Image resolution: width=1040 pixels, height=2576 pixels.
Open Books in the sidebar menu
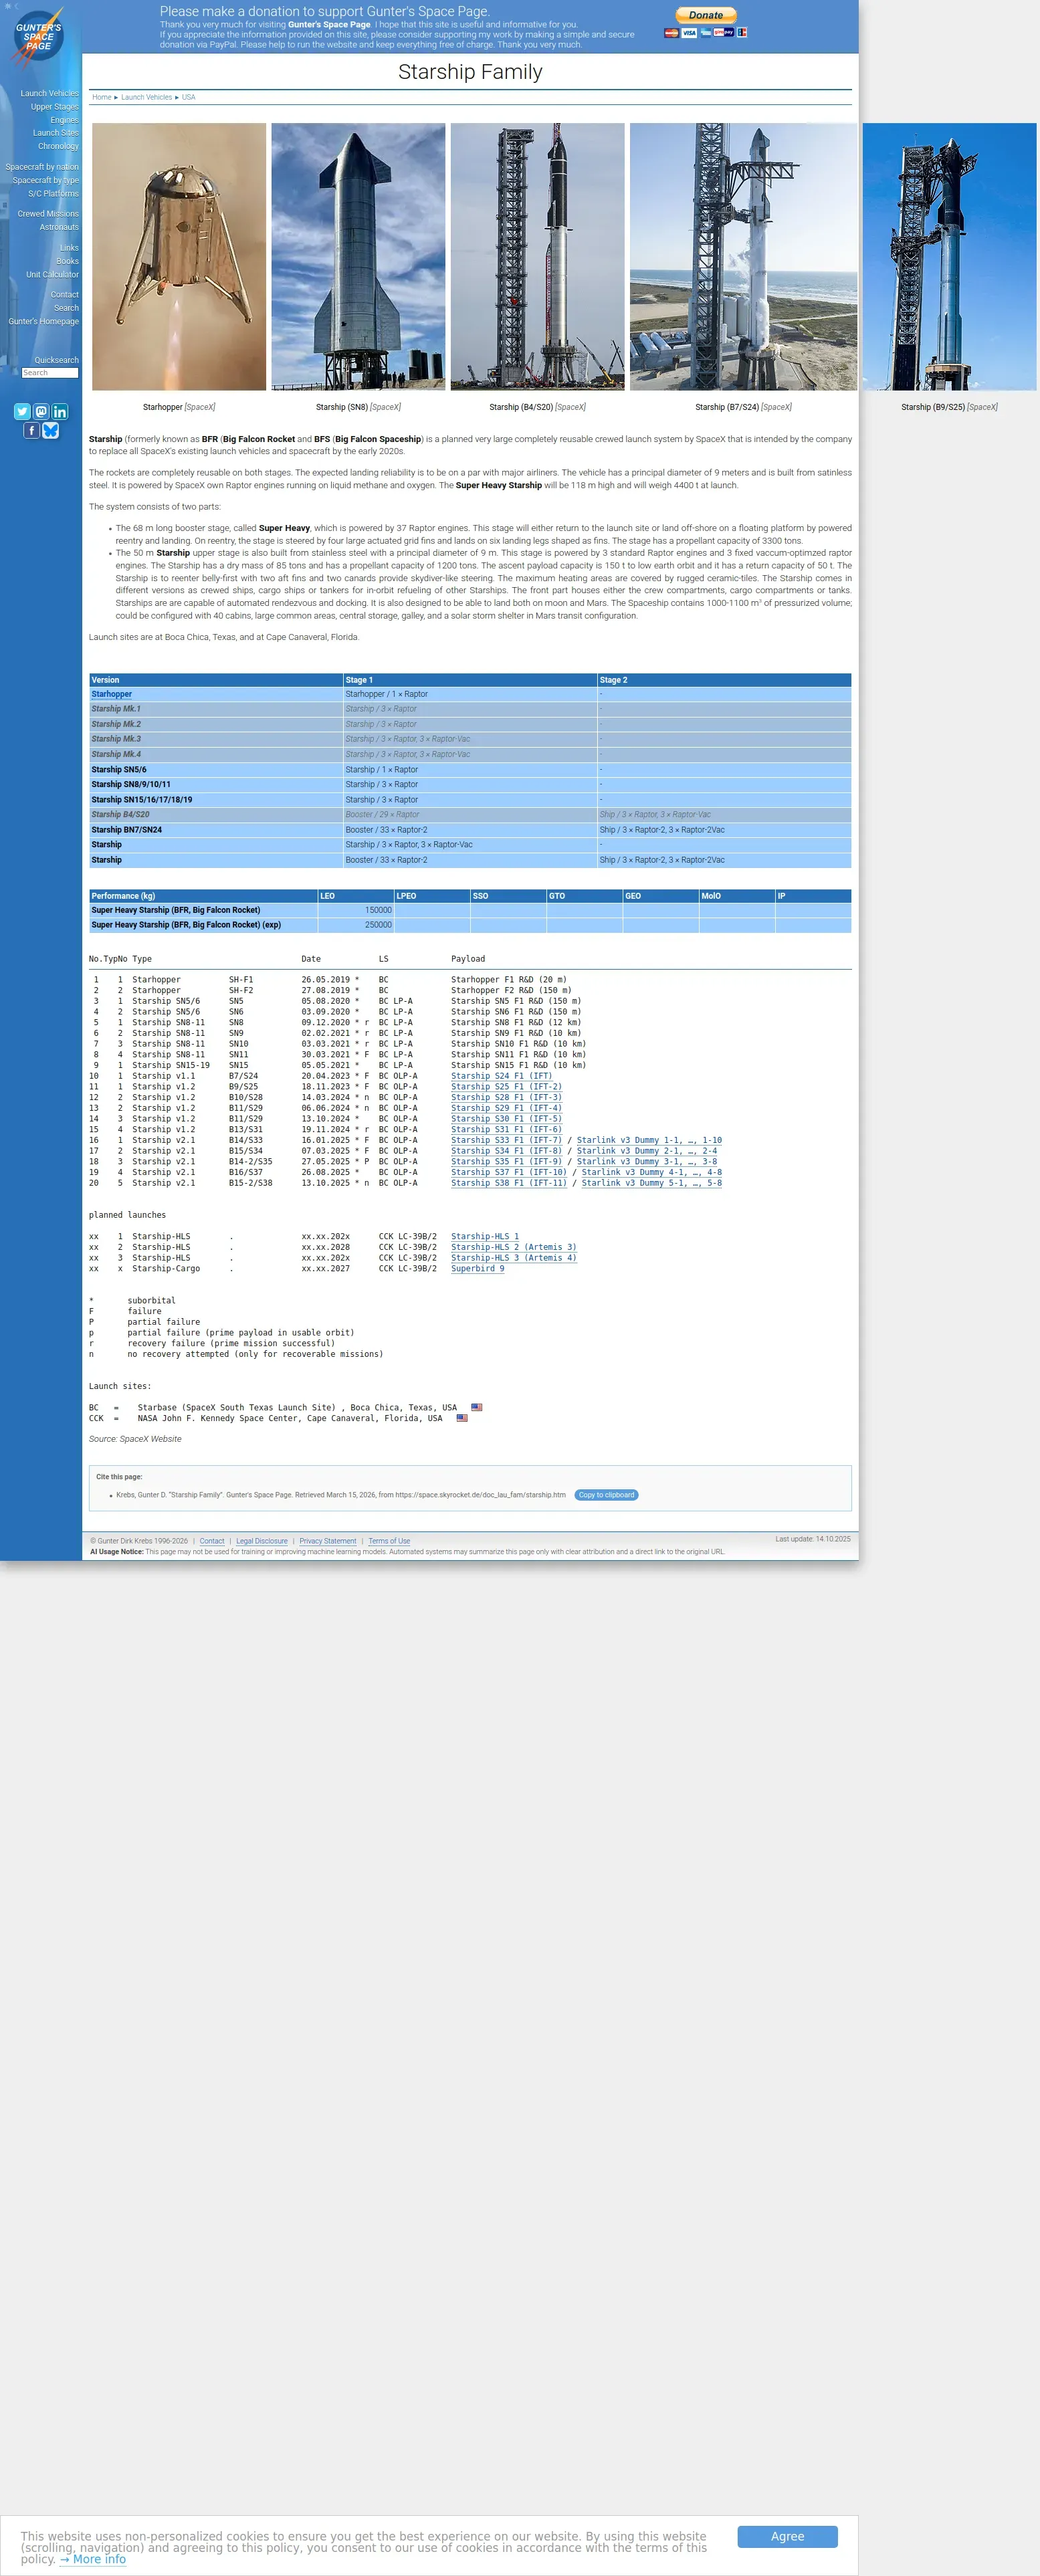click(68, 261)
